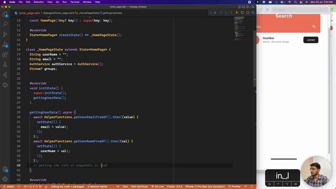Screen dimensions: 336x189
Task: Toggle panel layout icon in title bar
Action: [244, 7]
